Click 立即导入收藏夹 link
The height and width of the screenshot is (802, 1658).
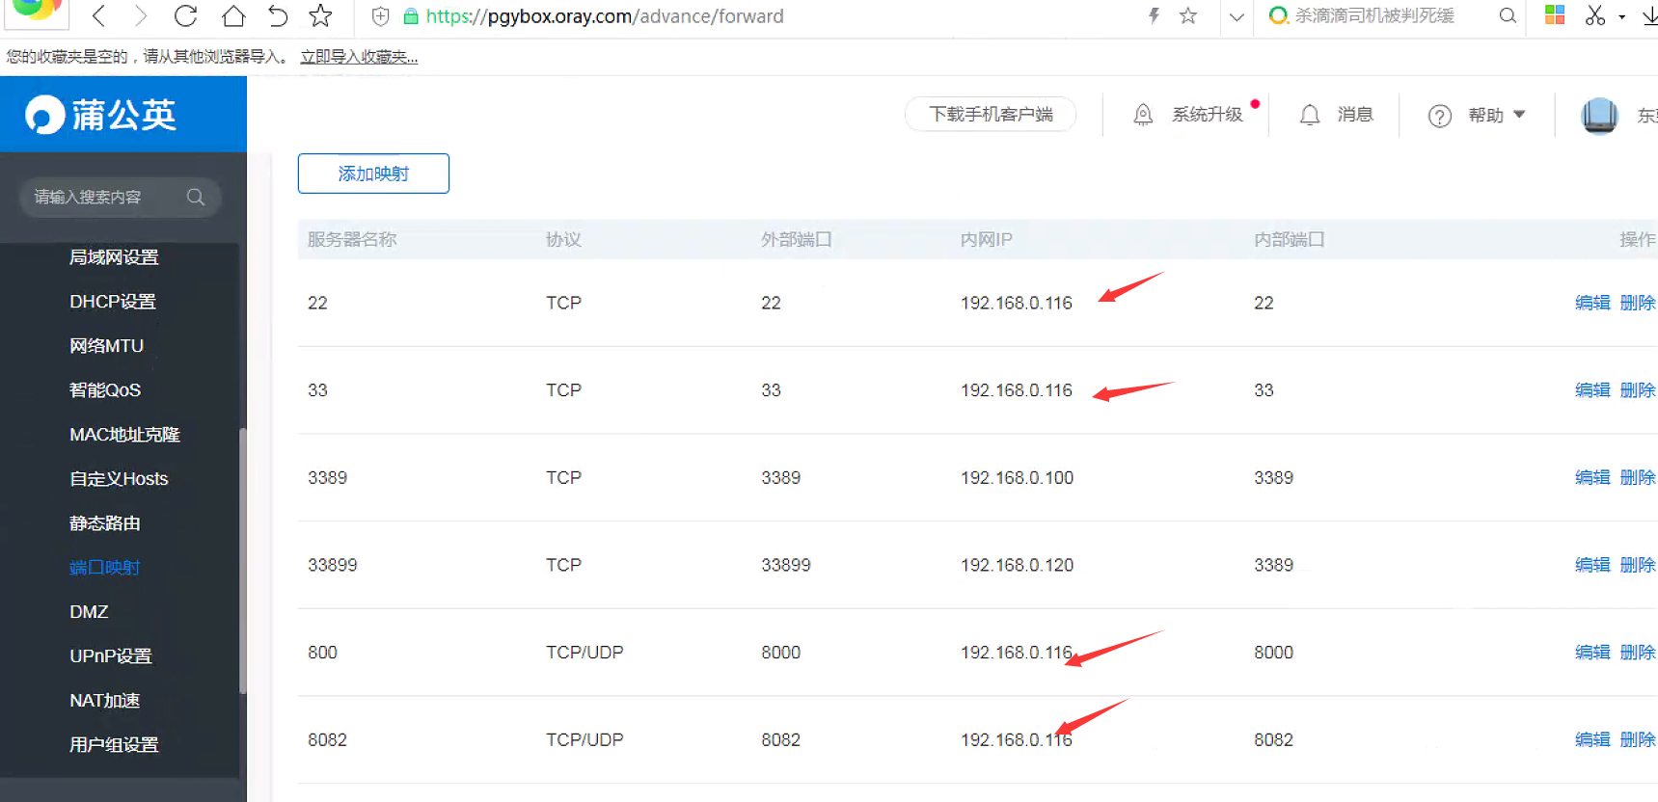click(x=359, y=57)
